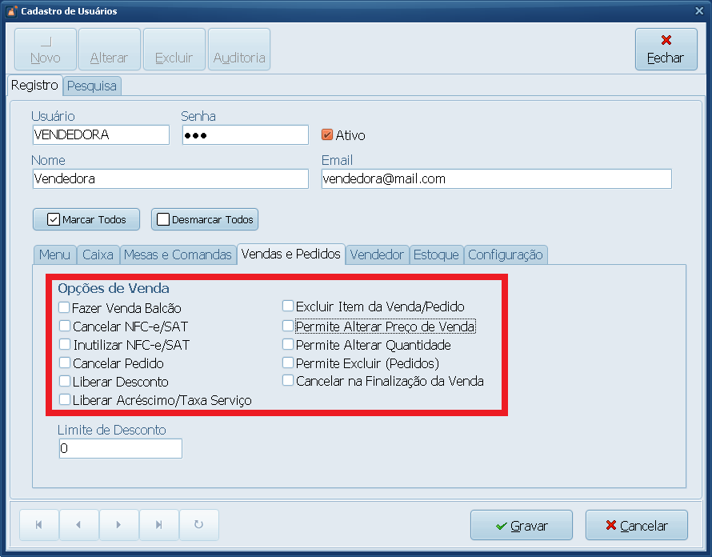712x557 pixels.
Task: Go to the first record navigation arrow
Action: (x=38, y=525)
